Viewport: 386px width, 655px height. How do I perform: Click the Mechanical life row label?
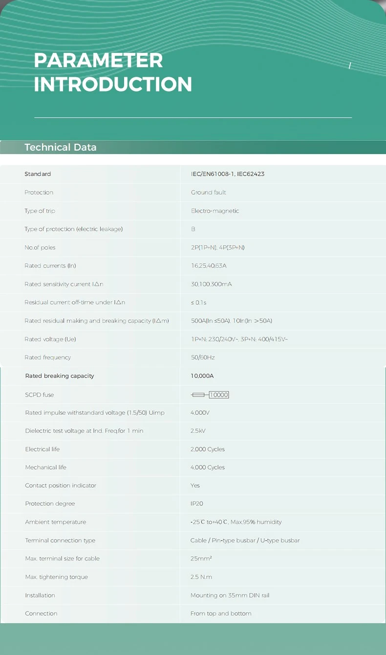point(45,467)
